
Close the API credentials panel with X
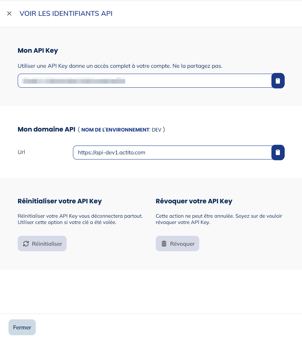[x=10, y=14]
